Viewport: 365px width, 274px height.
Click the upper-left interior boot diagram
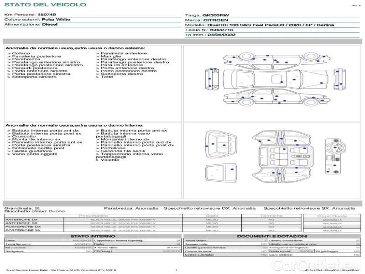(221, 145)
